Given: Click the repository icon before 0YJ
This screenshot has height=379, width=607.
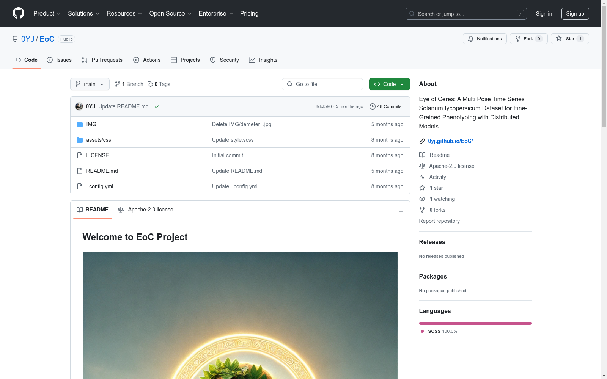Looking at the screenshot, I should 15,39.
